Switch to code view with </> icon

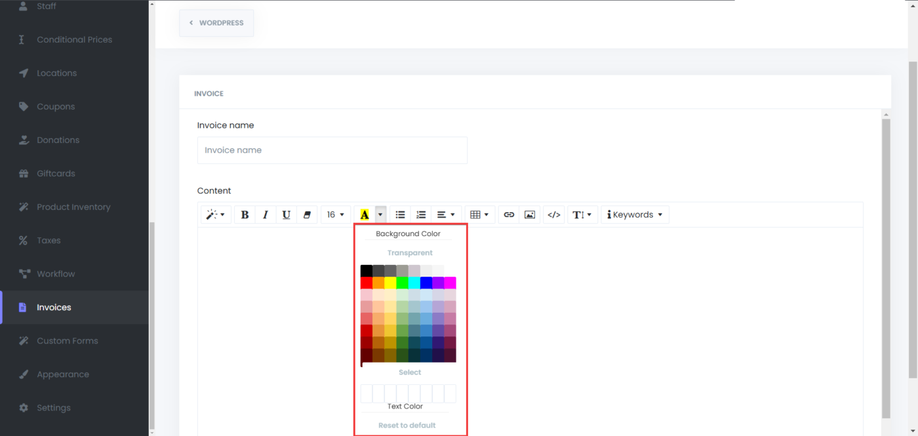(554, 214)
